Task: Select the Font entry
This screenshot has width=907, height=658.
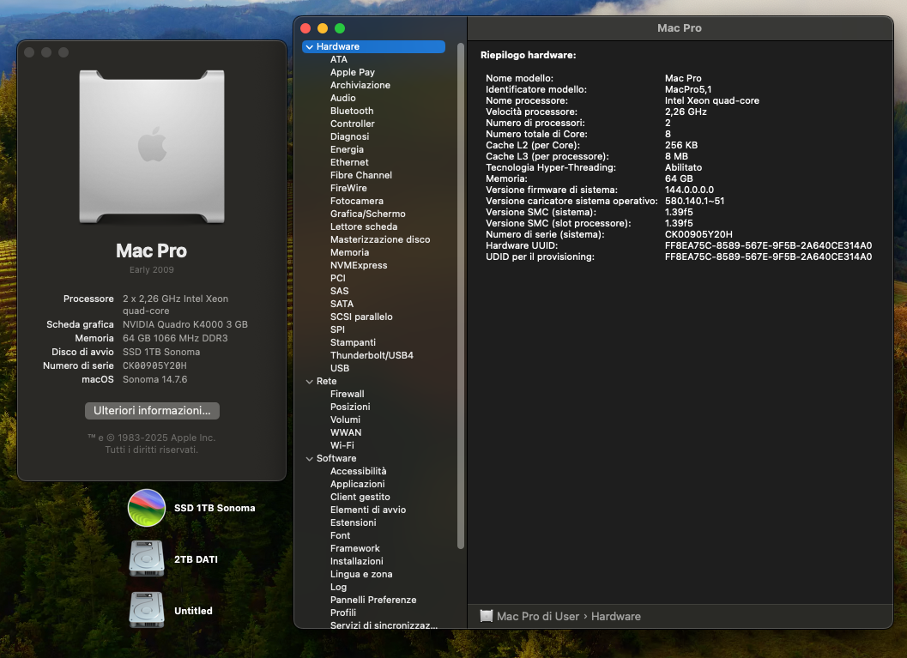Action: [340, 535]
